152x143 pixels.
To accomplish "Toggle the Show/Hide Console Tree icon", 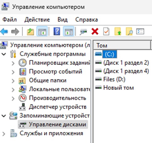I will [x=42, y=31].
